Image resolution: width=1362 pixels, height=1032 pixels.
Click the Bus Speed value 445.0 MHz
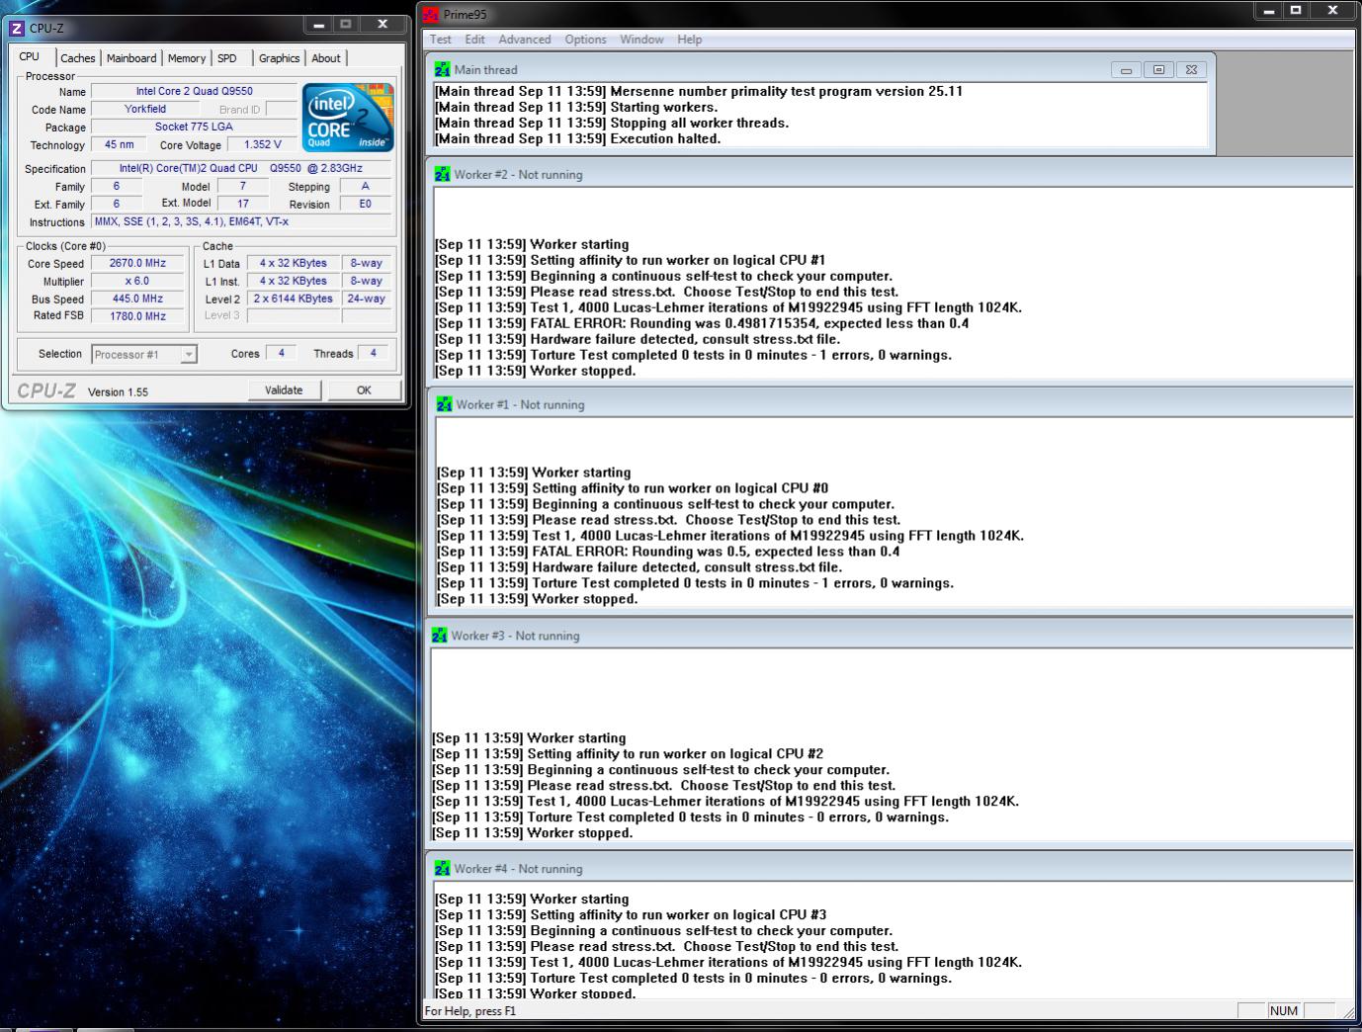[x=137, y=299]
